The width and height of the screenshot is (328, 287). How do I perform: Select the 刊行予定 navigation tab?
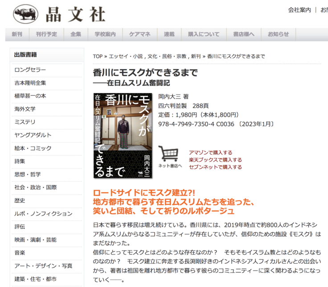(x=47, y=34)
